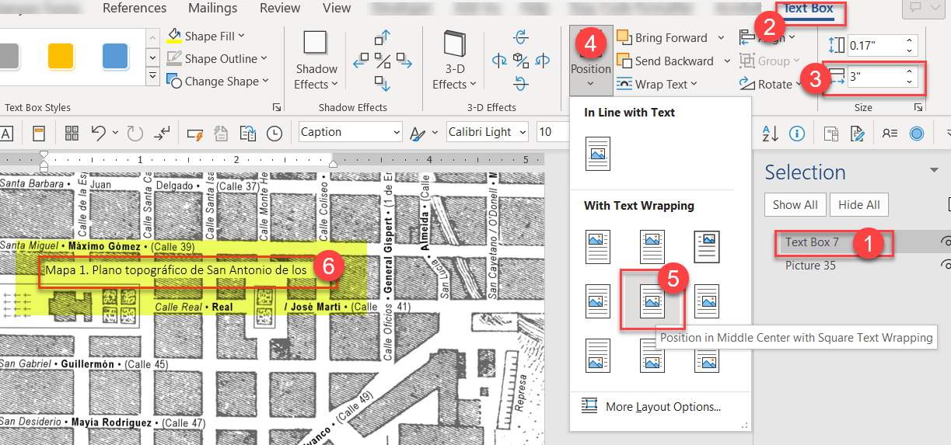951x445 pixels.
Task: Choose Bottom Center position with wrapping
Action: [x=652, y=356]
